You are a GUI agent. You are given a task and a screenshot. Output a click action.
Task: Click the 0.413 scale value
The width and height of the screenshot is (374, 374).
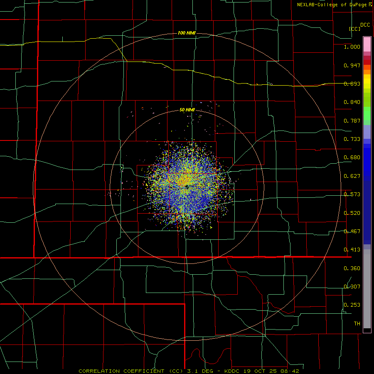(352, 250)
